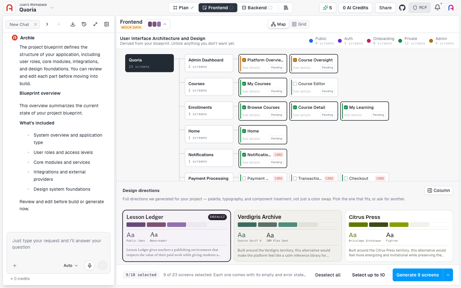Uncheck the Platform Overview screen checkbox
Screen dimensions: 461x288
click(244, 60)
